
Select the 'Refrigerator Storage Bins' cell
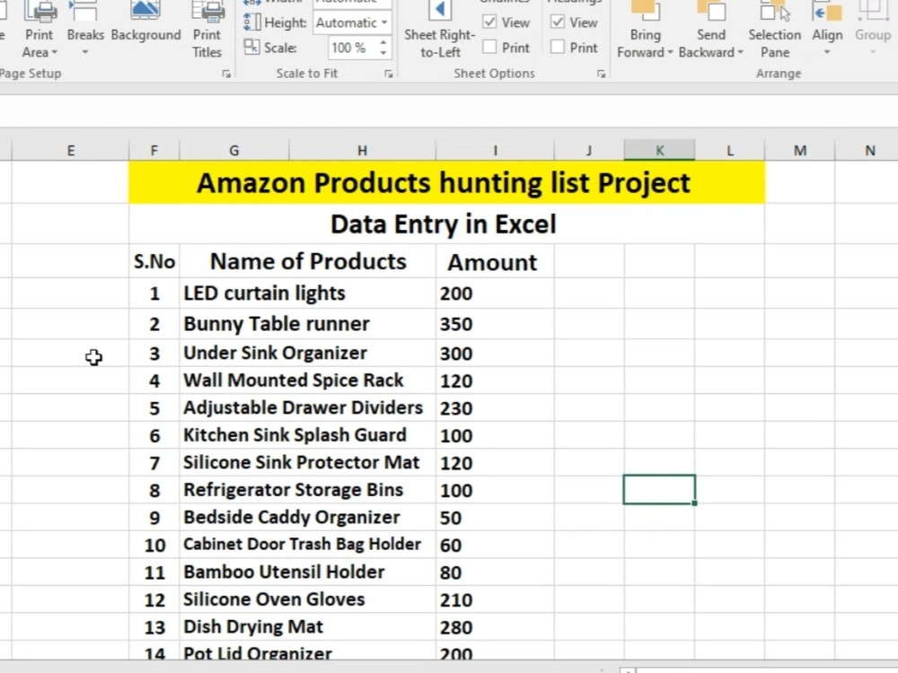click(x=307, y=491)
